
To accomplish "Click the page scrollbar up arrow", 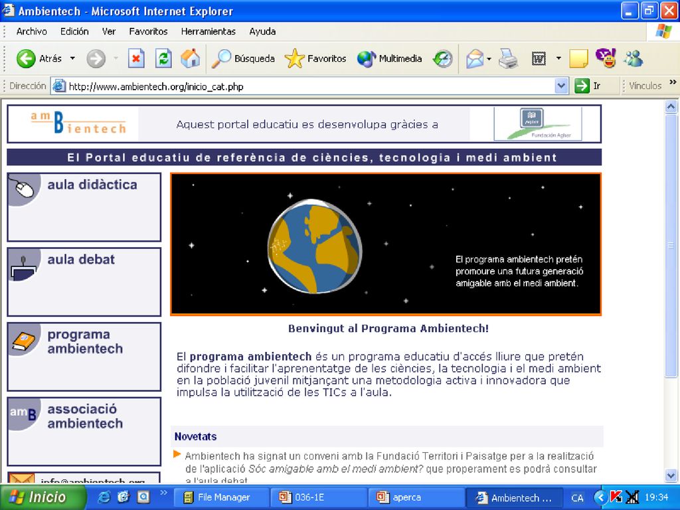I will click(671, 107).
